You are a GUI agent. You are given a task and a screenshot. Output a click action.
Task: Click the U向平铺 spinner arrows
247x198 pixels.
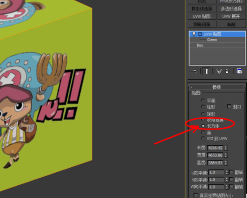(x=227, y=172)
